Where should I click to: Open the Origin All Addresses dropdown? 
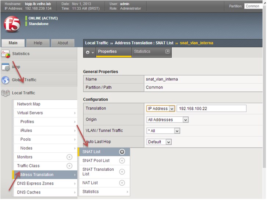(167, 120)
